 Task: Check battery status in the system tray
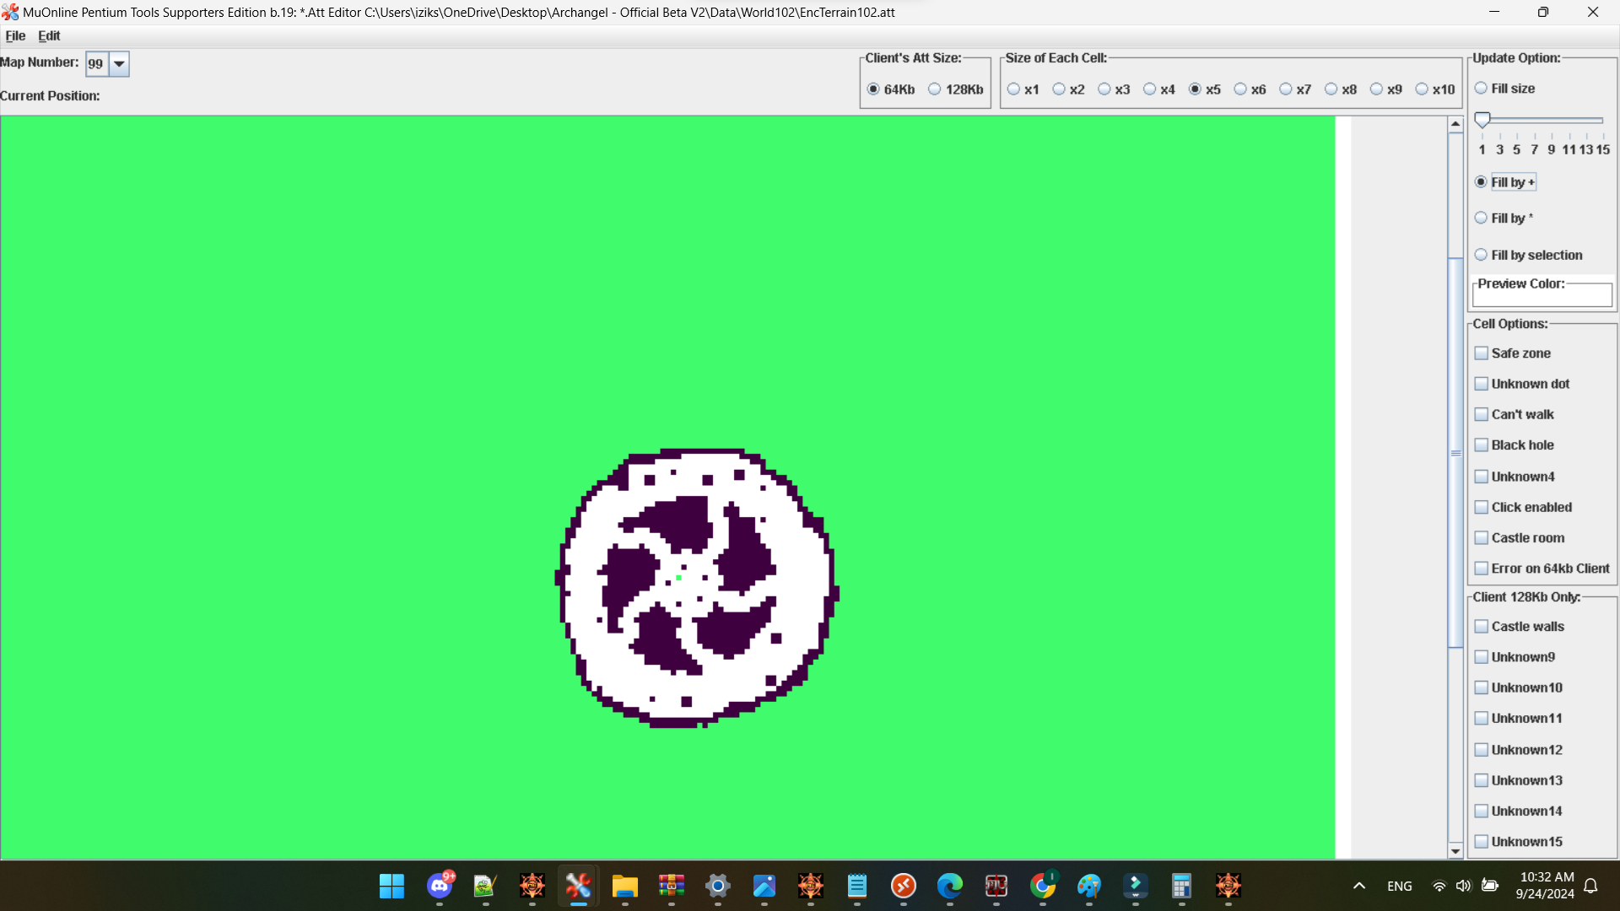coord(1490,886)
